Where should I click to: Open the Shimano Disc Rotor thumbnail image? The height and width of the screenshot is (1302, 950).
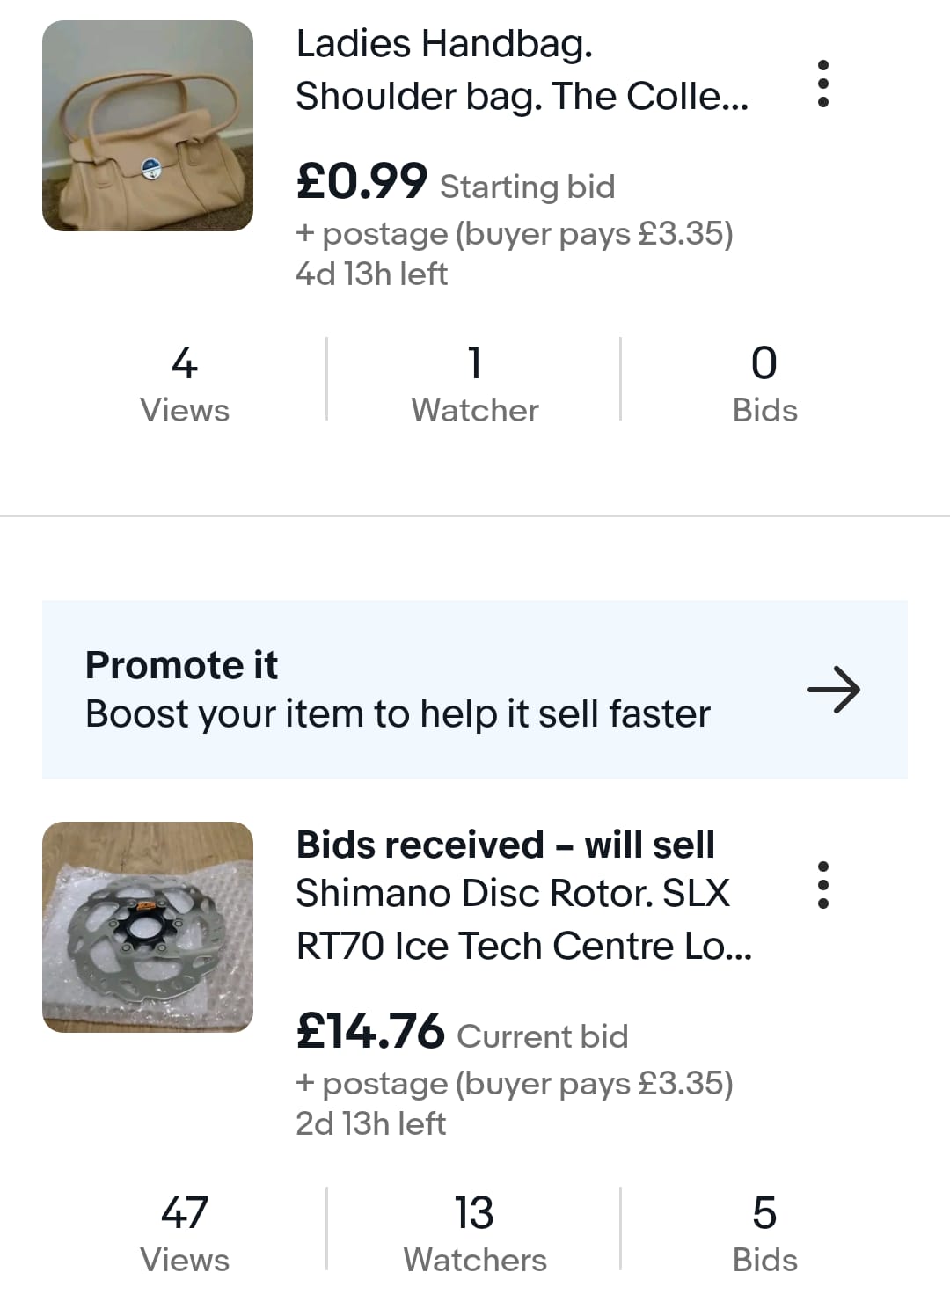(x=148, y=926)
